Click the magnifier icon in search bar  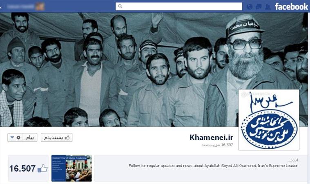(x=120, y=6)
